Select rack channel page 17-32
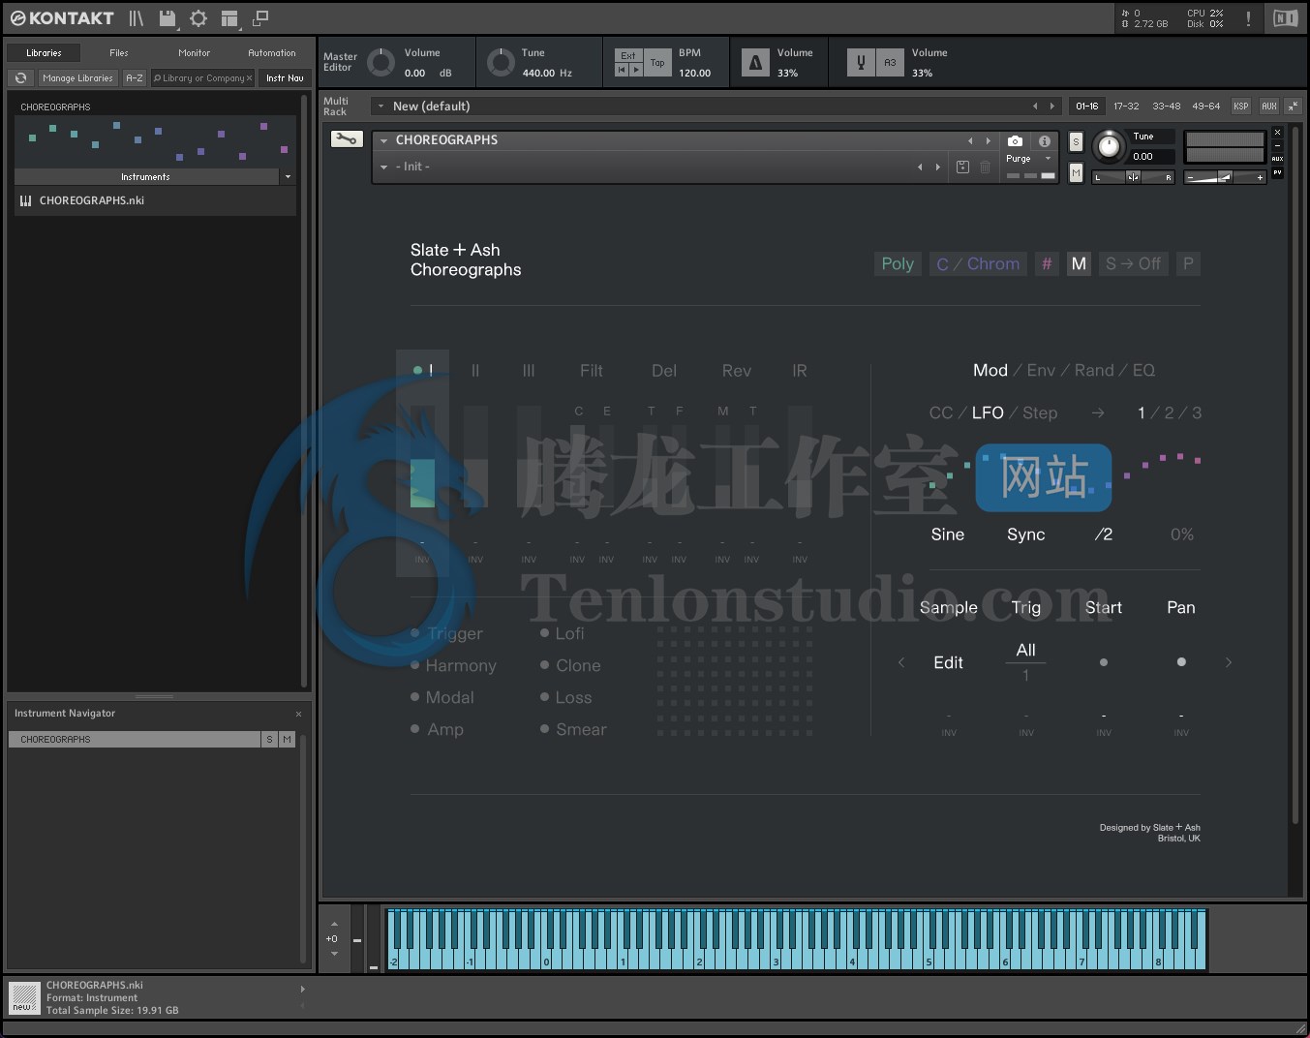 (1126, 107)
